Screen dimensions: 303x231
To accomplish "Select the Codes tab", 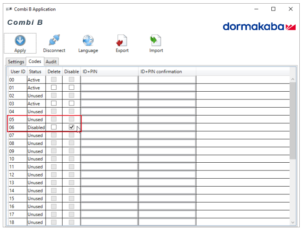I will (x=34, y=61).
